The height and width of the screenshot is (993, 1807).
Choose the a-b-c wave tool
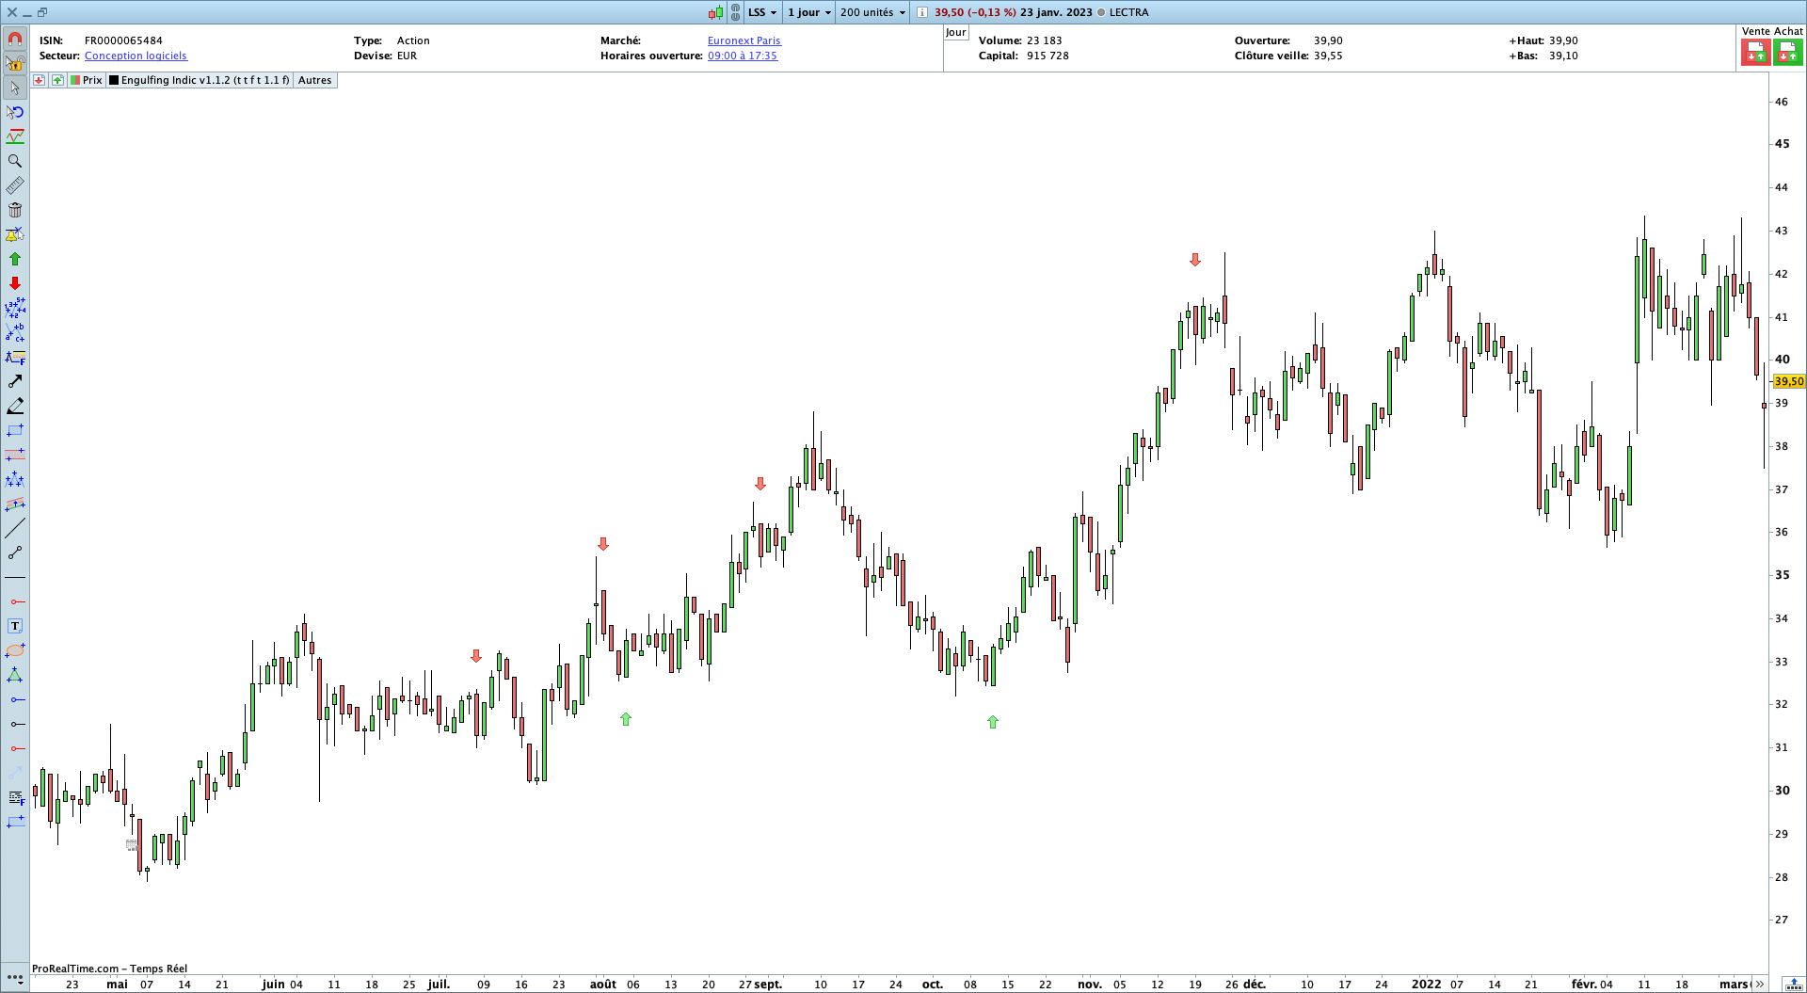15,332
